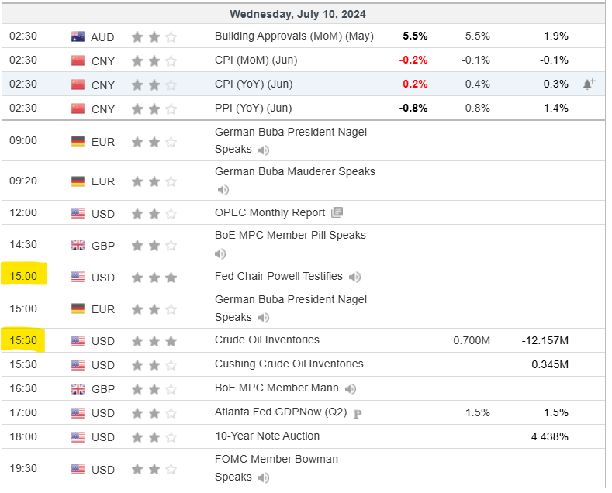The width and height of the screenshot is (612, 493).
Task: Click the speaker icon after FOMC Member Bowman Speaks
Action: pos(264,477)
